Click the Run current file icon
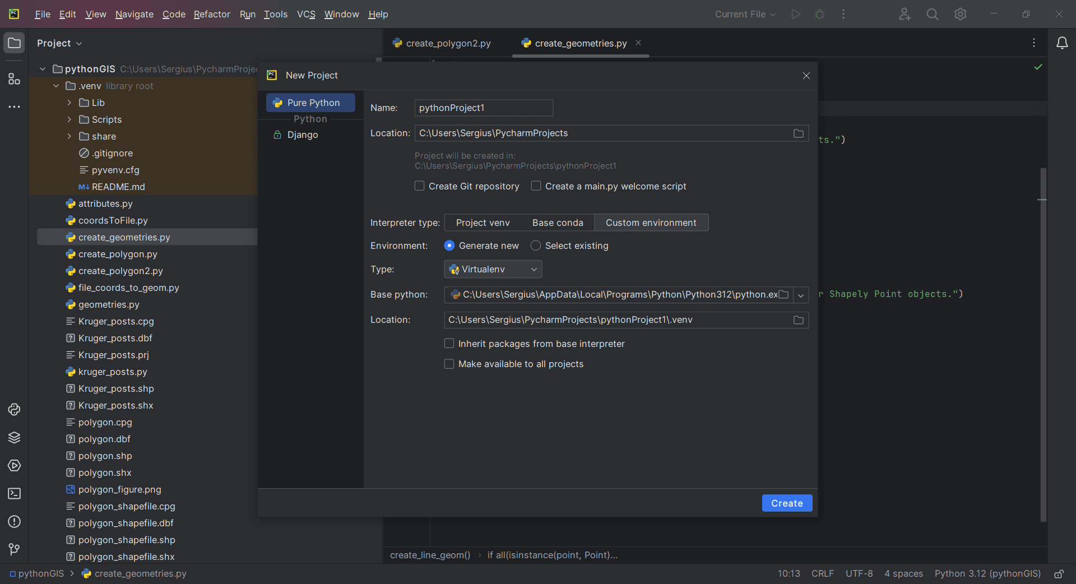Image resolution: width=1076 pixels, height=584 pixels. pyautogui.click(x=796, y=14)
